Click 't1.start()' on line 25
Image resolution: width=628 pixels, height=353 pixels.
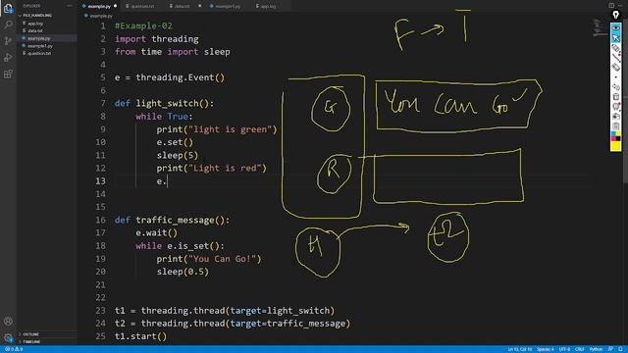click(x=140, y=336)
